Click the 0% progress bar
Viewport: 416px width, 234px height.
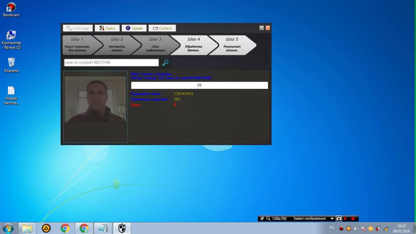pos(200,85)
